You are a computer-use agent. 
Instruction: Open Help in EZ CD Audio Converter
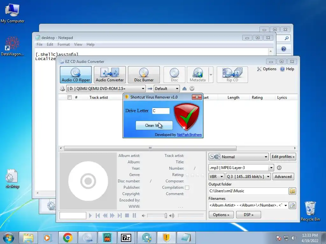[287, 69]
